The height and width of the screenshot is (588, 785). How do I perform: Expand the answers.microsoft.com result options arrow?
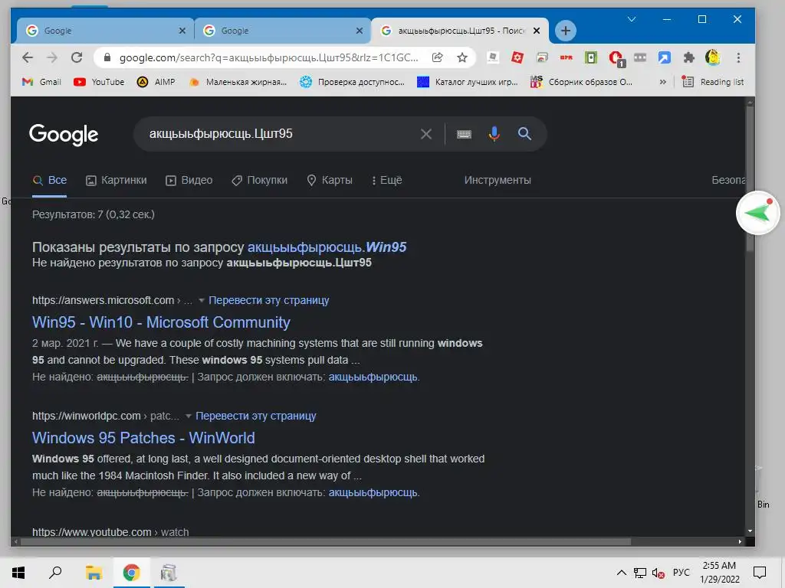tap(202, 300)
